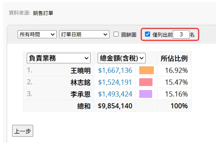This screenshot has height=144, width=216.
Task: Enable the 圓餅圖 pie chart checkbox
Action: 116,35
